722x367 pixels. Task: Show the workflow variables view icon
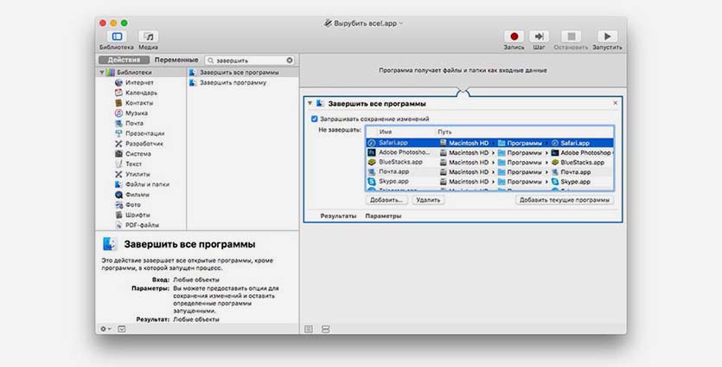pyautogui.click(x=325, y=329)
